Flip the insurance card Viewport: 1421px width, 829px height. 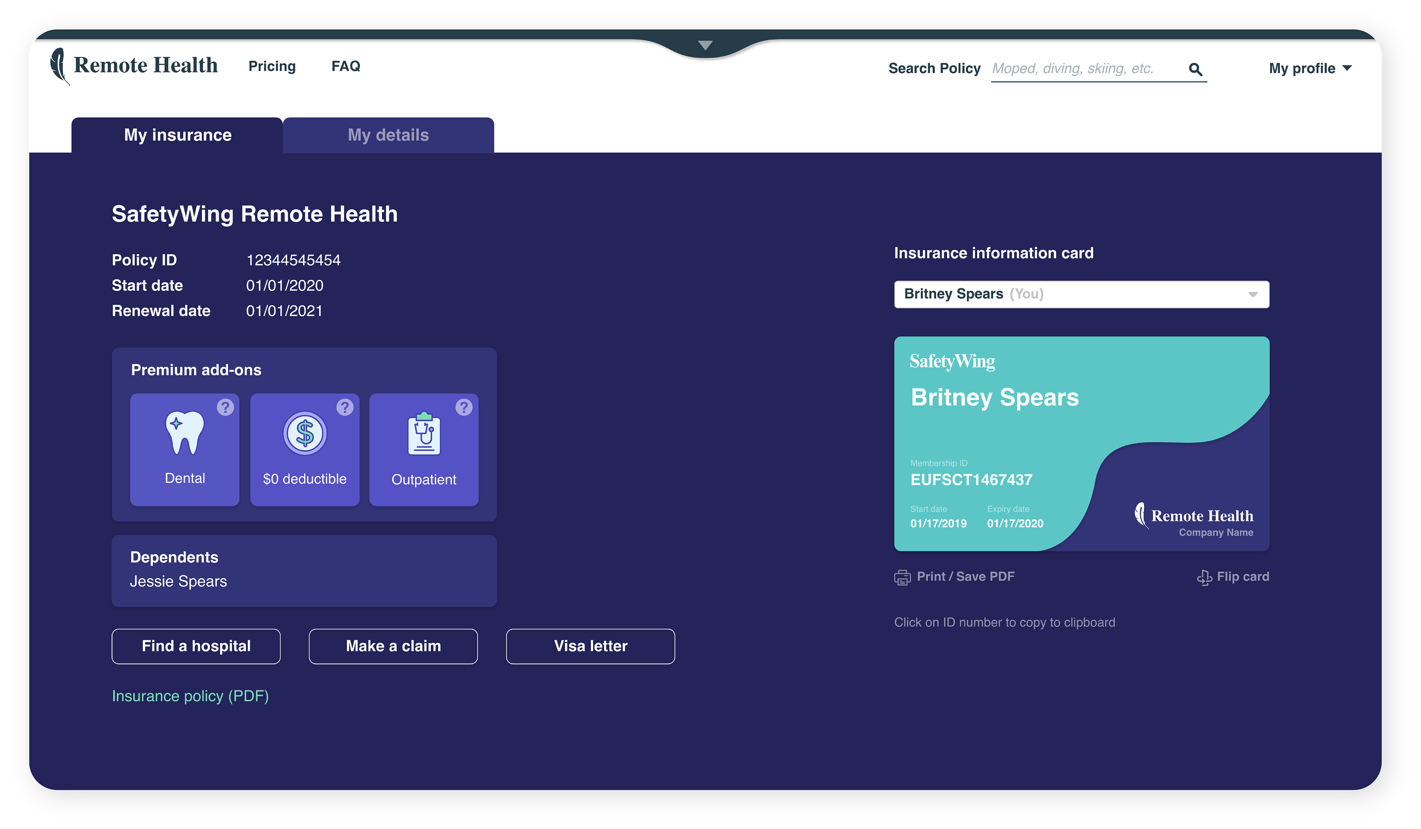click(1233, 576)
